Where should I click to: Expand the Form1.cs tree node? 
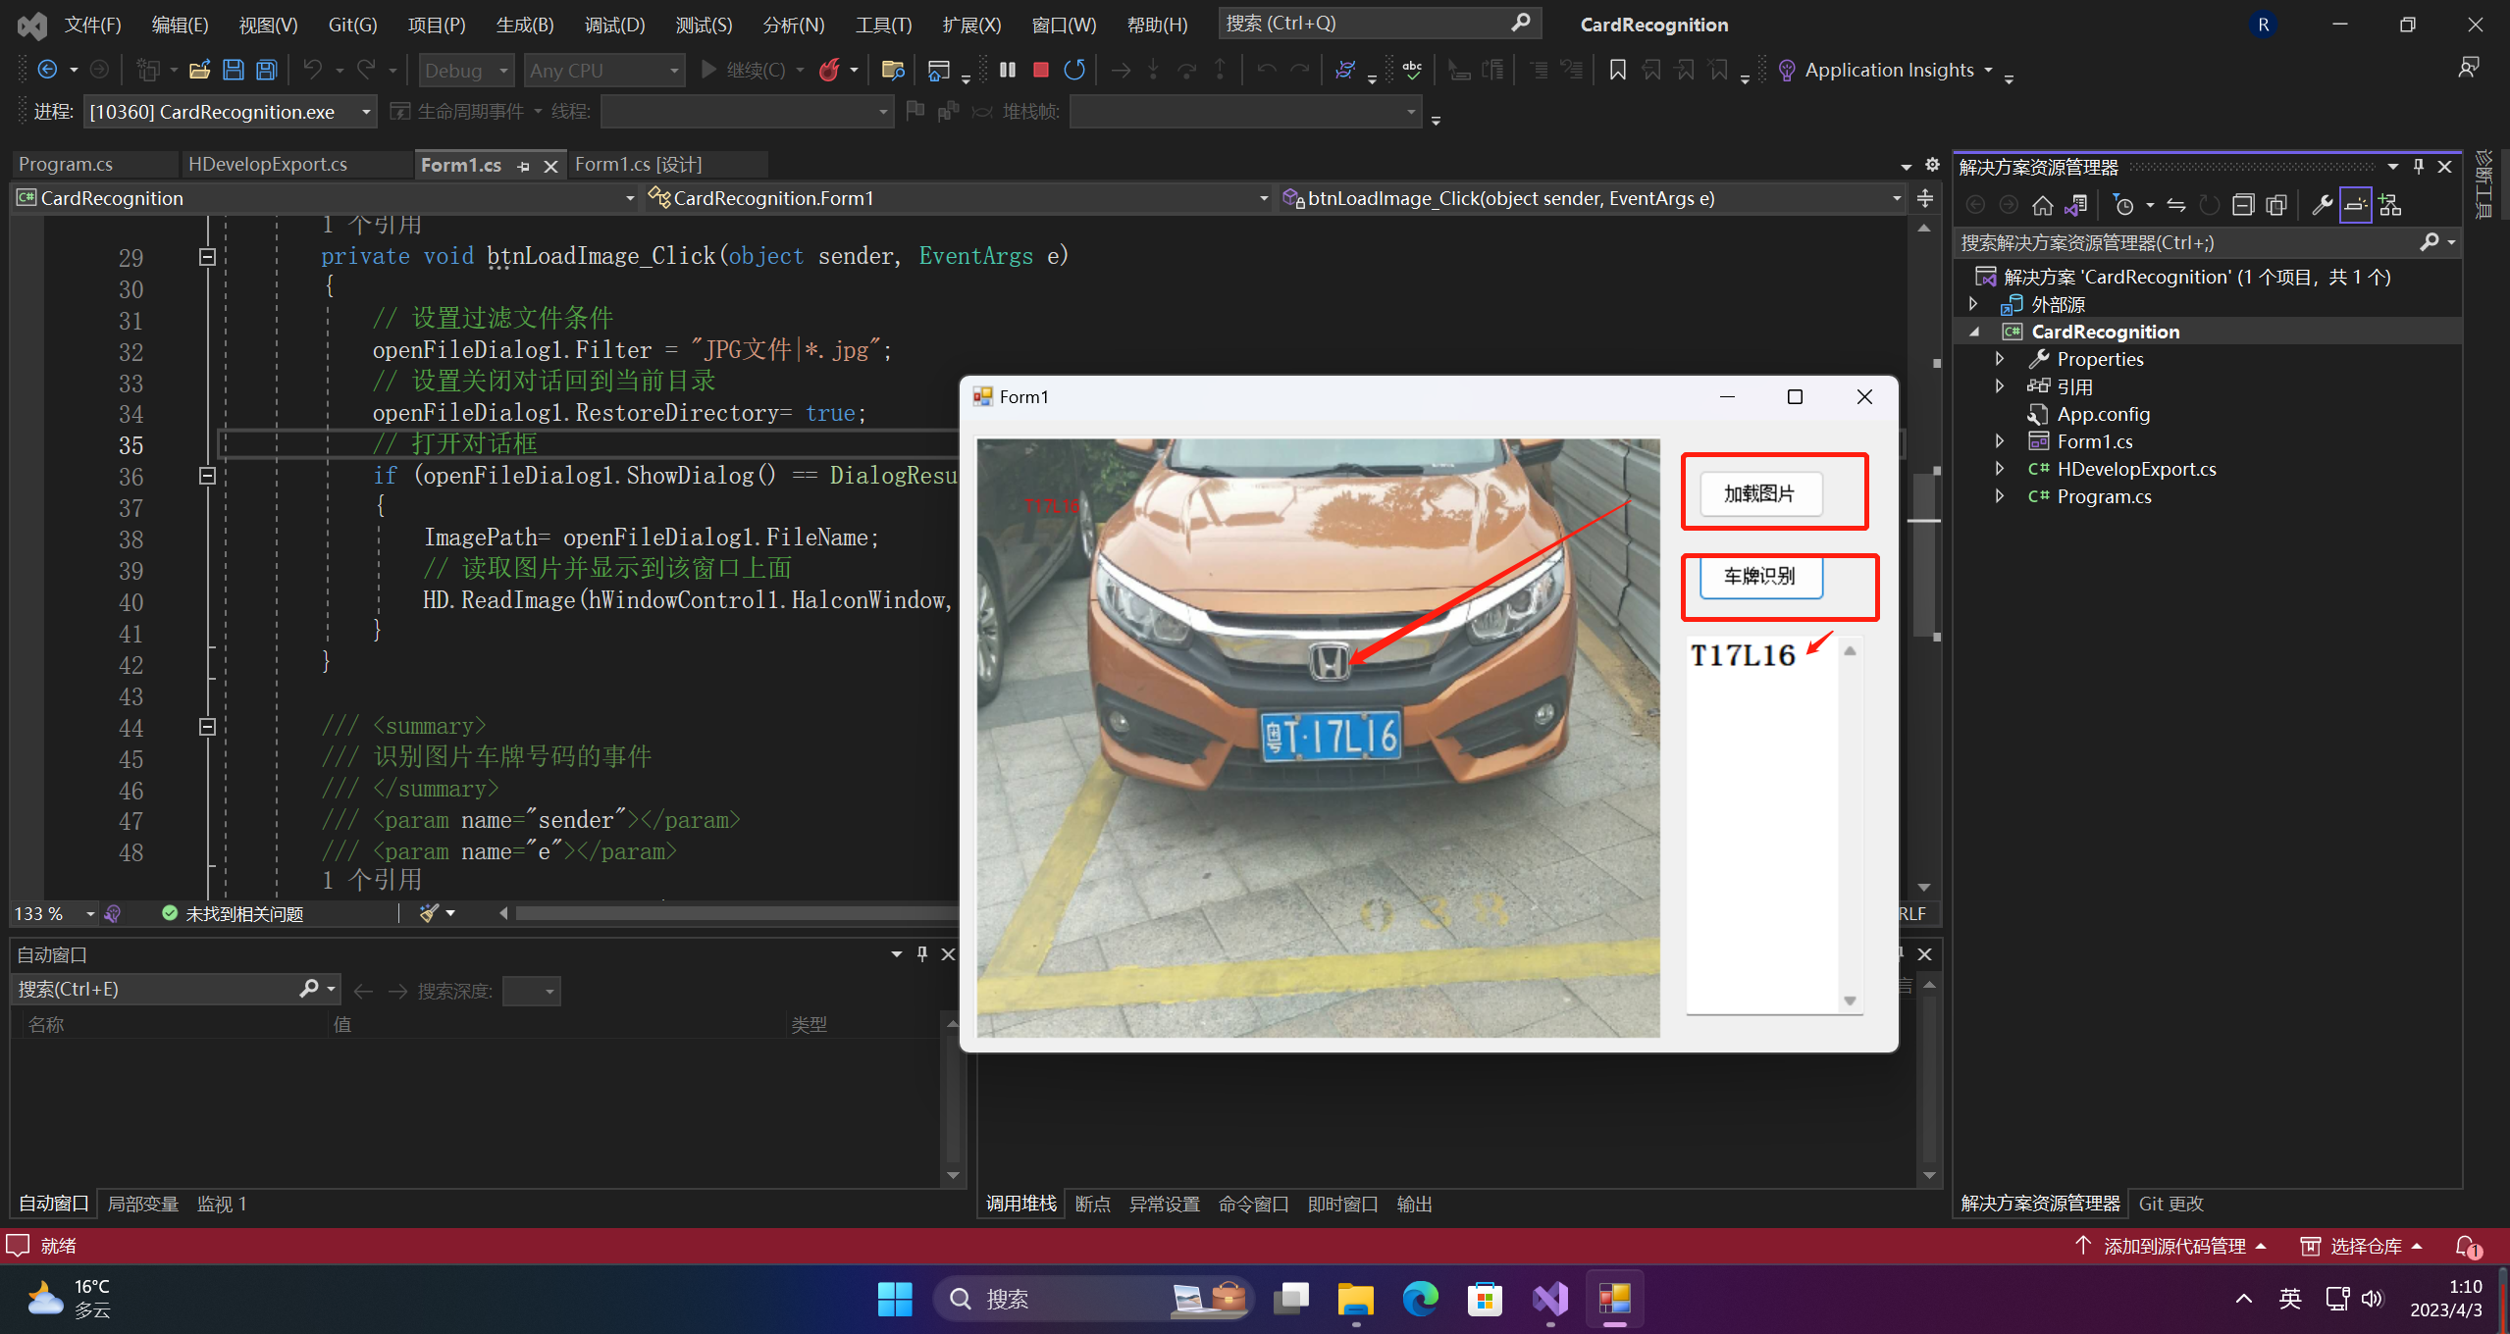(x=2000, y=441)
